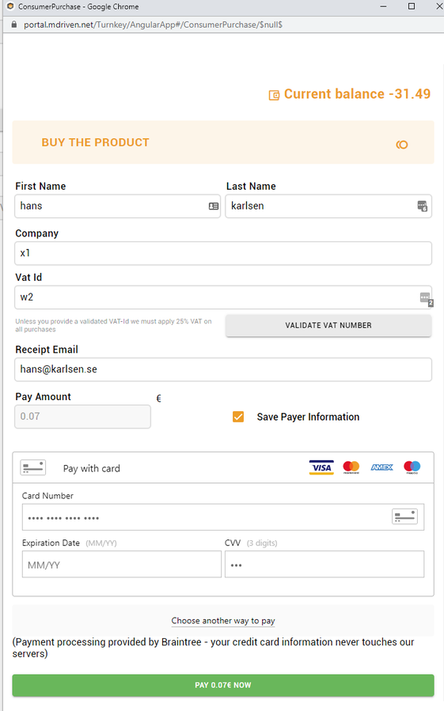The width and height of the screenshot is (444, 711).
Task: Focus the Expiration Date MM/YY field
Action: tap(122, 564)
